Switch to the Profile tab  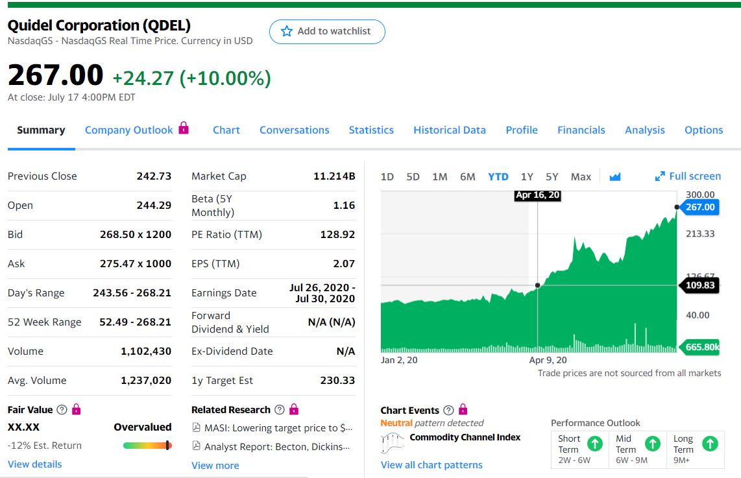click(522, 130)
